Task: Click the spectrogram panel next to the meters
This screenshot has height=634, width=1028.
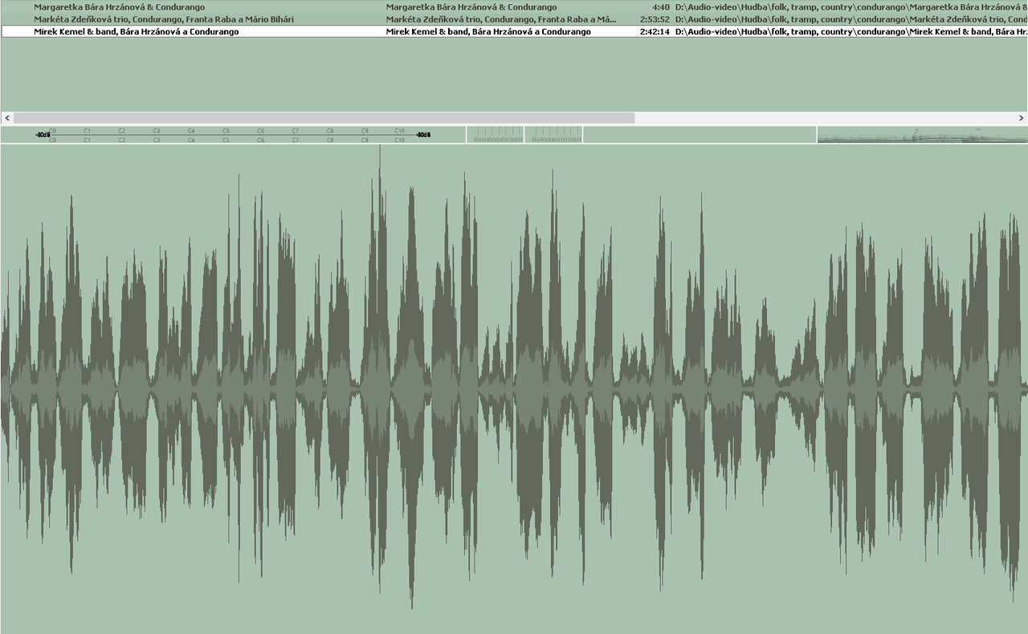Action: 922,135
